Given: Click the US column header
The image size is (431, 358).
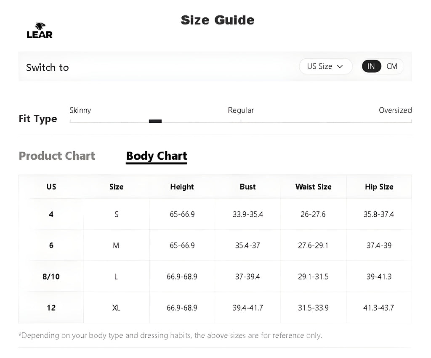Looking at the screenshot, I should point(51,187).
